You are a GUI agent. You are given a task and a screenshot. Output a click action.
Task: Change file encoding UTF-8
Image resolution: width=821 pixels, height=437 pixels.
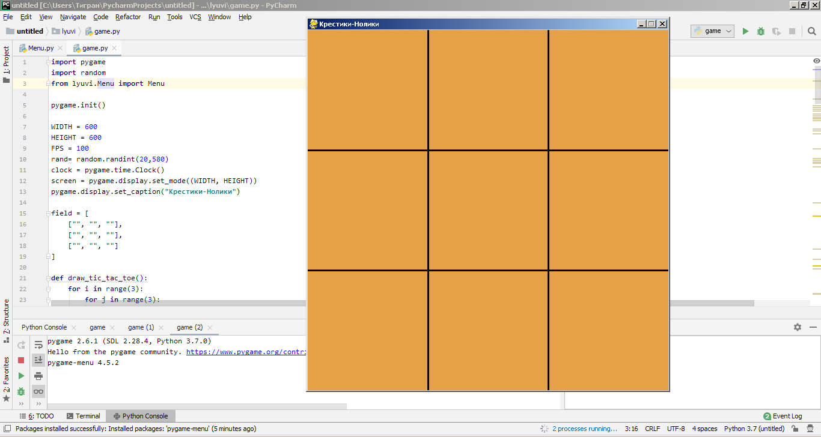676,429
